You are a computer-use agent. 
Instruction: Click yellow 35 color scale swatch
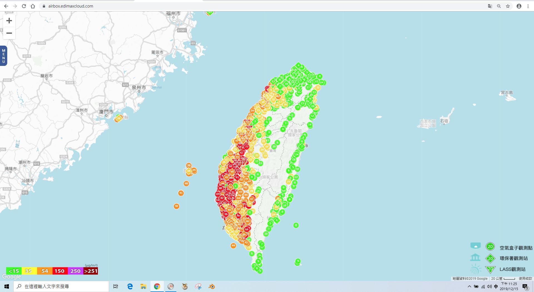click(29, 271)
